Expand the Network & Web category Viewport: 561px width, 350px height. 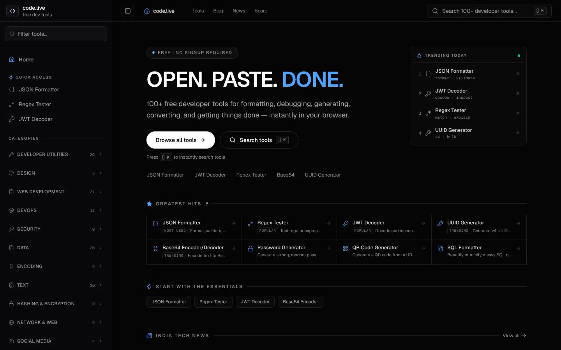56,322
